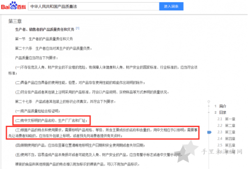This screenshot has width=248, height=169.
Task: Go to 2.1 第一章 in sidebar
Action: click(x=226, y=119)
